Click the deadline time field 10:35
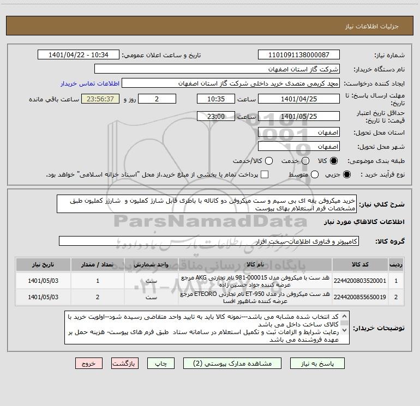This screenshot has width=420, height=406. (216, 99)
